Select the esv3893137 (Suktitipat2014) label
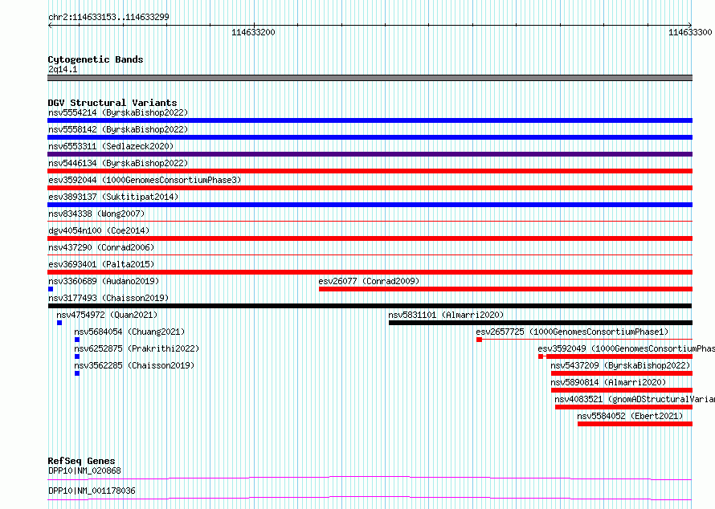Viewport: 715px width, 509px height. [113, 197]
